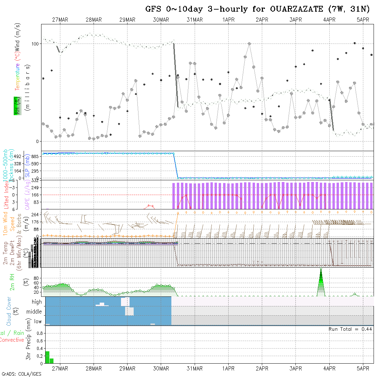Click the 29MAR label on the top axis
The width and height of the screenshot is (377, 377).
pyautogui.click(x=127, y=20)
